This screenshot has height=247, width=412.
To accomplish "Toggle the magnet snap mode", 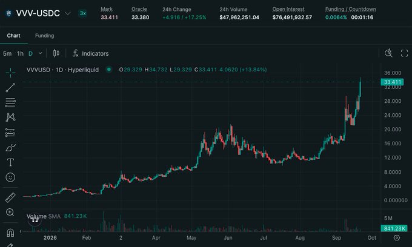I will pos(10,232).
